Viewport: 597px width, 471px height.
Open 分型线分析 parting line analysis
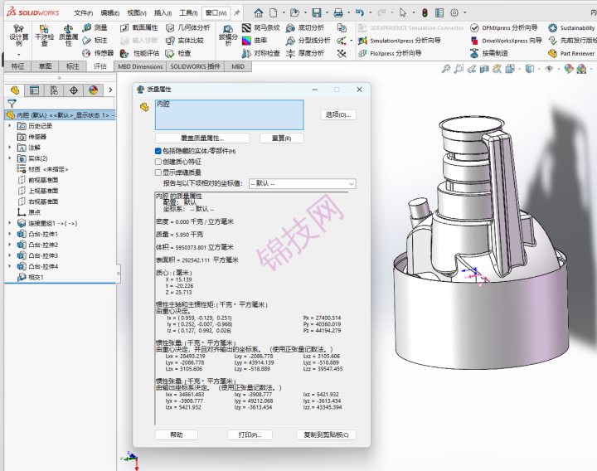point(308,41)
